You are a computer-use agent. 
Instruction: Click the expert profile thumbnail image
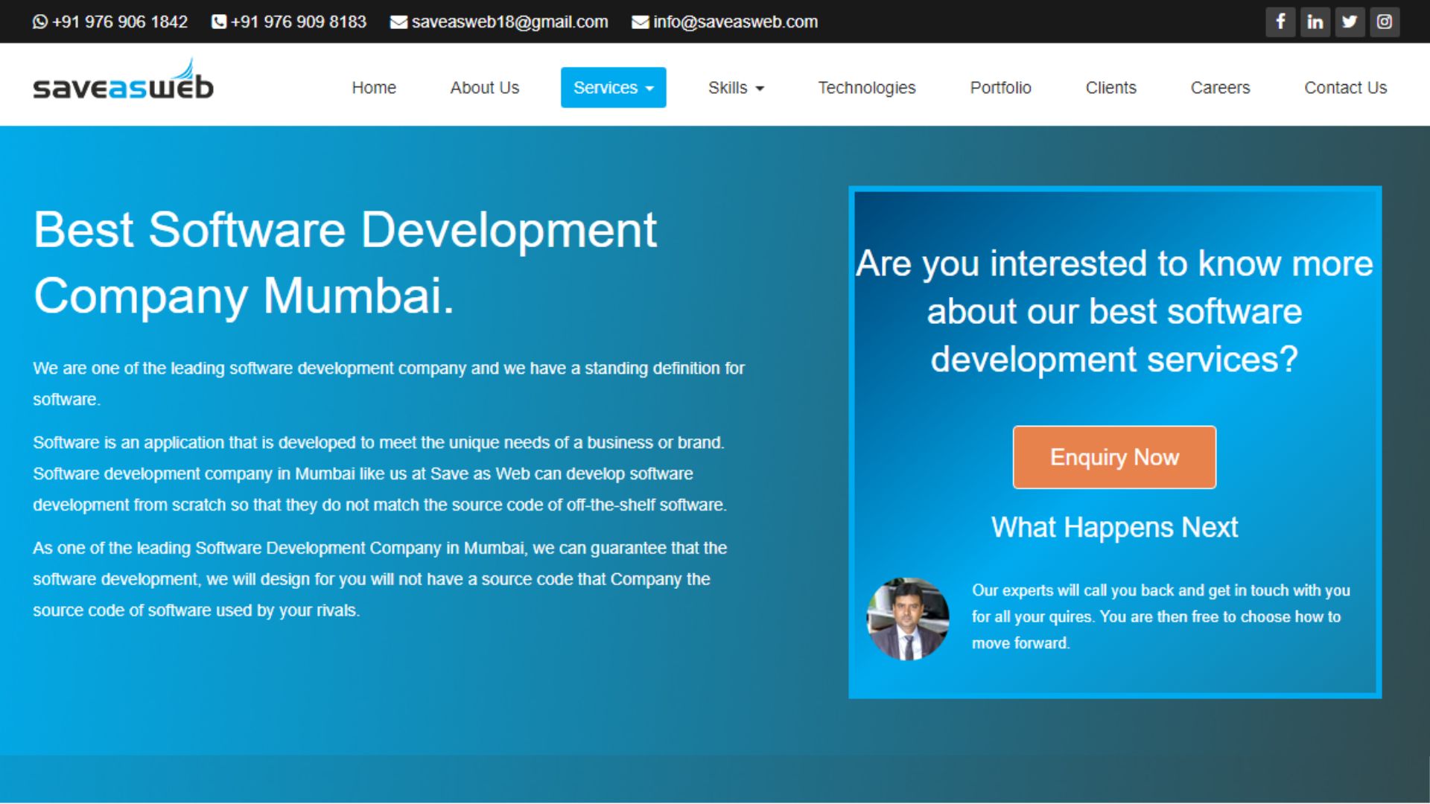point(903,616)
